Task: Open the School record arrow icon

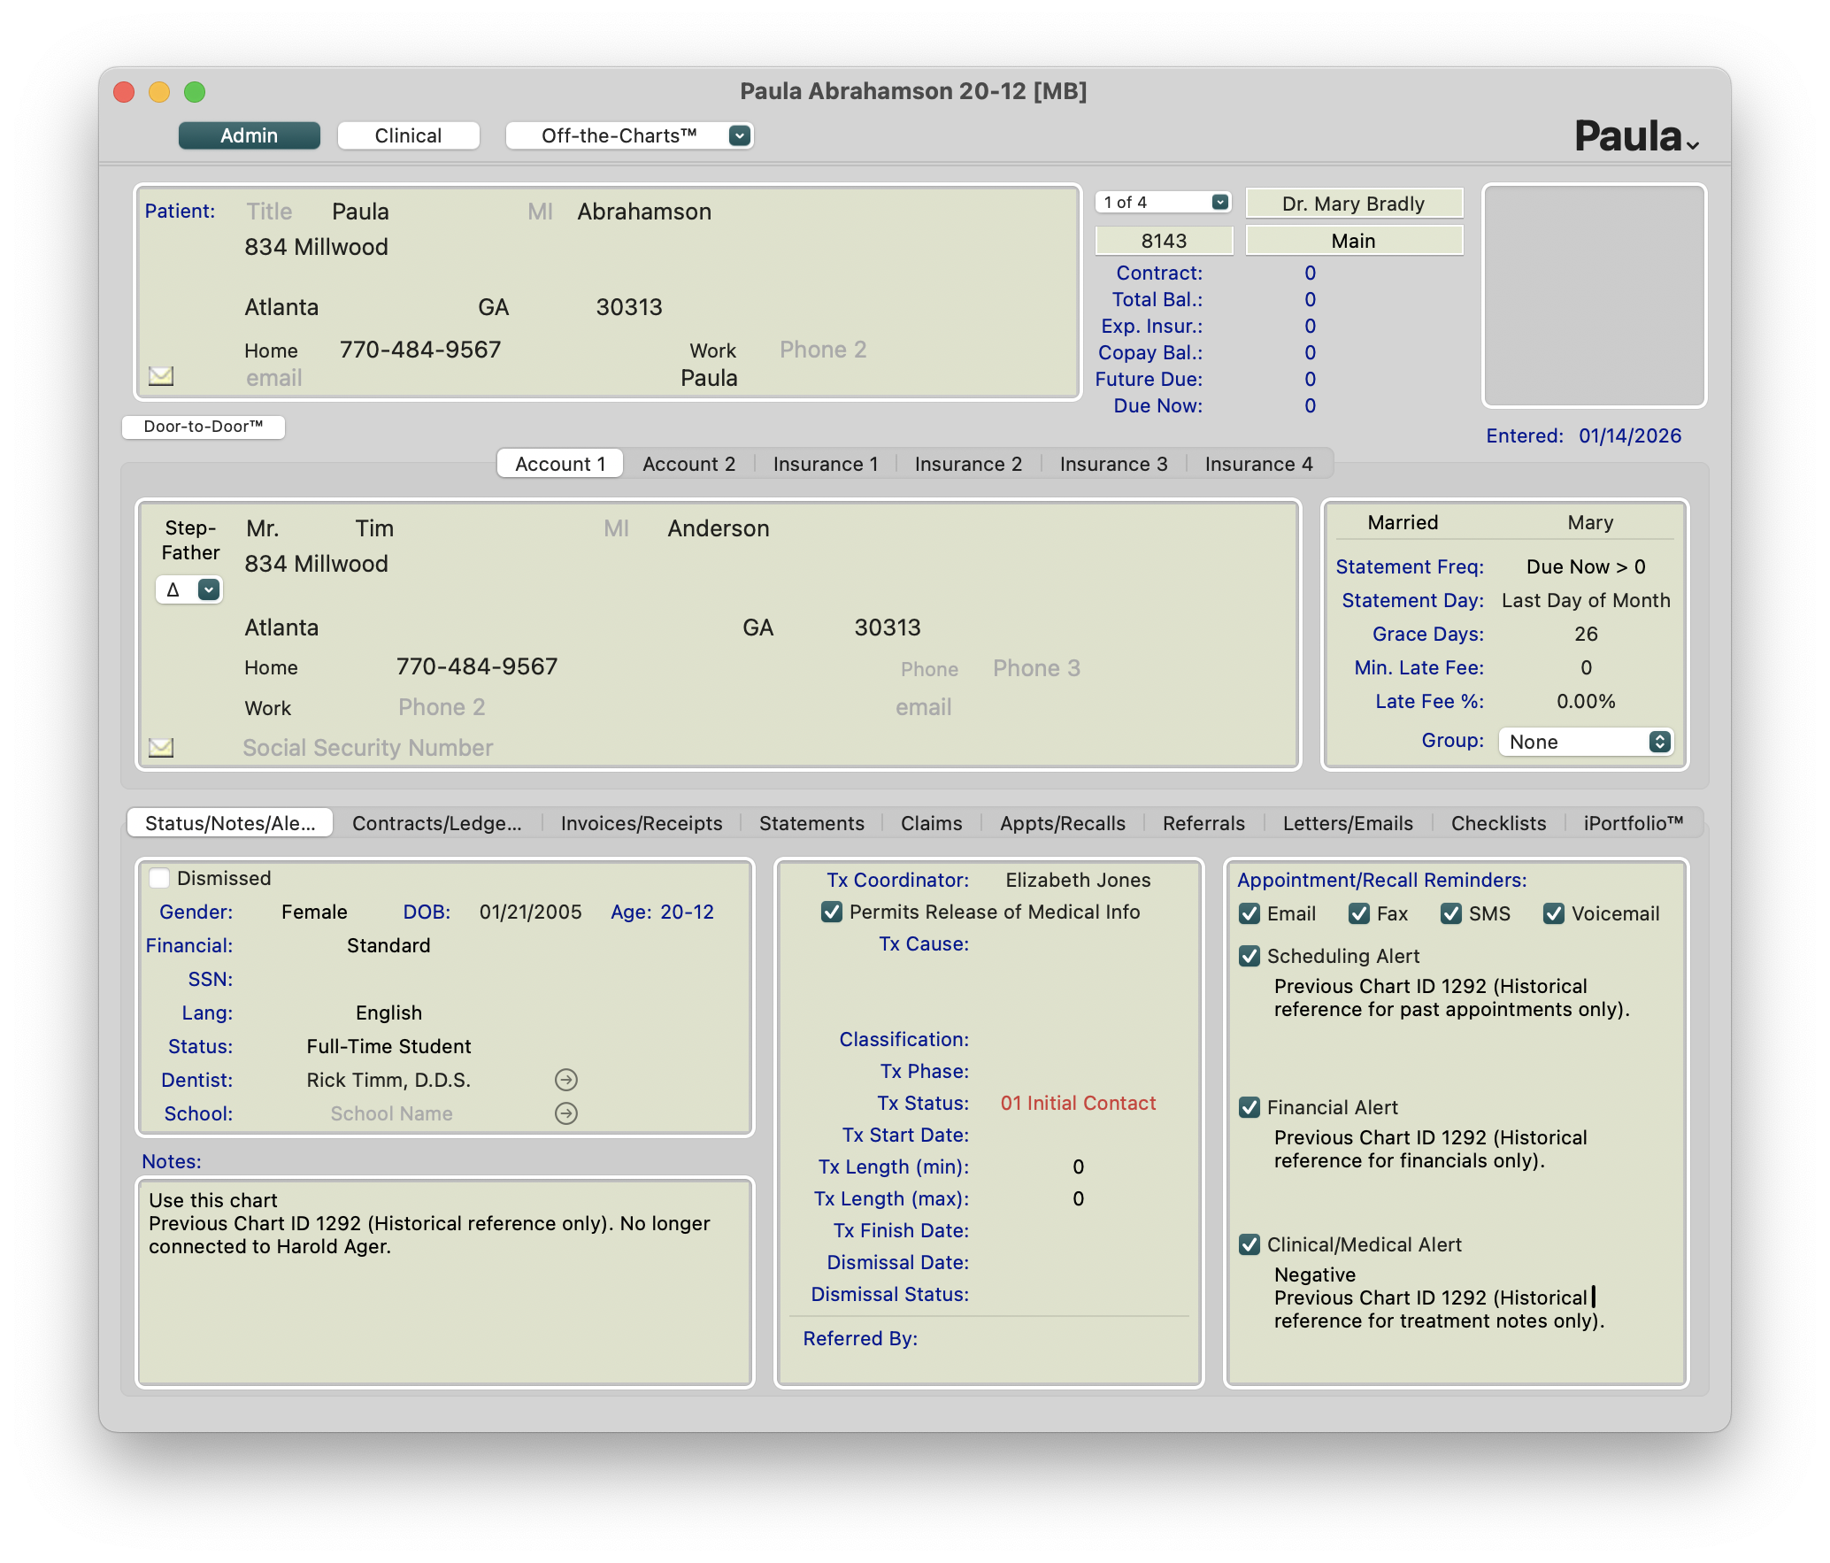Action: point(566,1113)
